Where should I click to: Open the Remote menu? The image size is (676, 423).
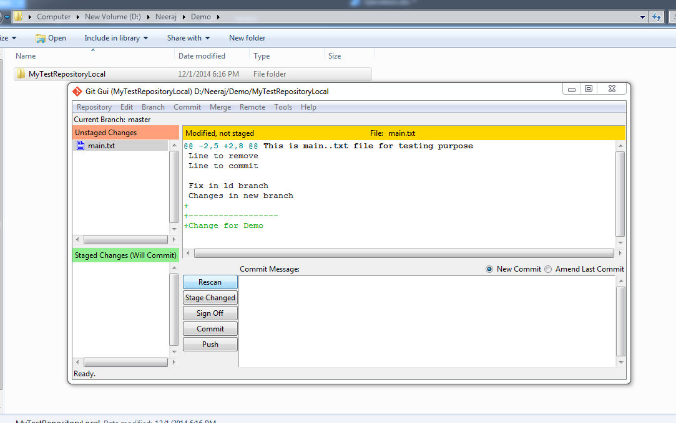click(x=252, y=107)
